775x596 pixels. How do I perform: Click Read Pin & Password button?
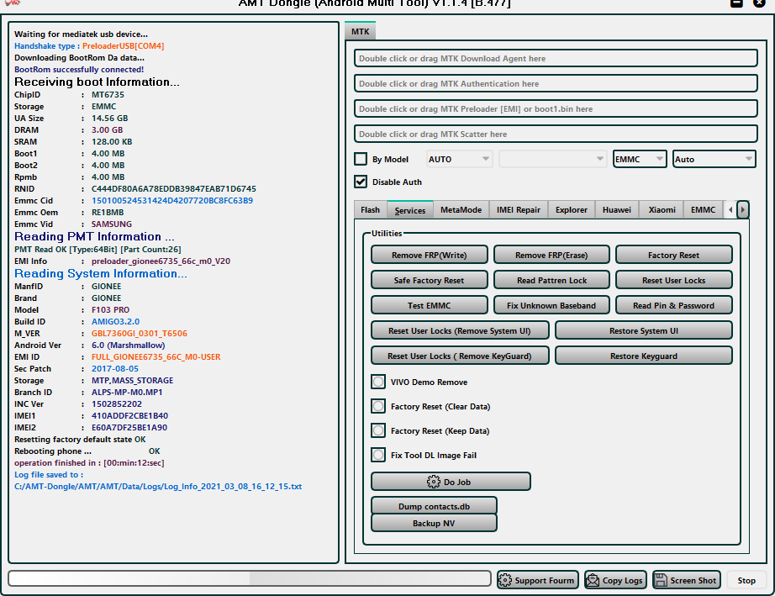click(673, 305)
